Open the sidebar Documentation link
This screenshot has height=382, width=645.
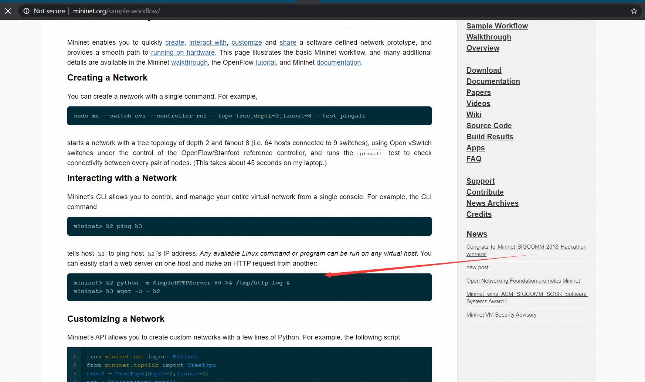click(x=493, y=81)
